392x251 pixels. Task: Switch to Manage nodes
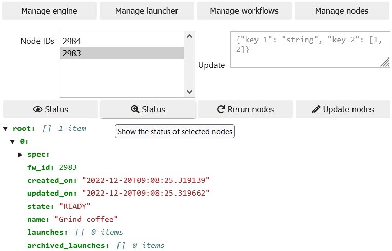tap(342, 11)
